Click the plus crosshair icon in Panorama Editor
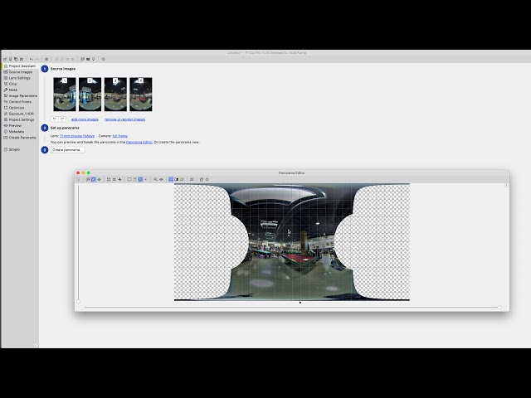The width and height of the screenshot is (531, 398). [x=119, y=179]
